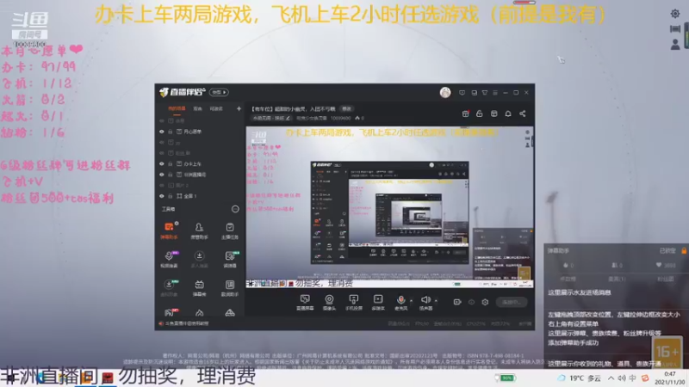Open the 房管助手 tool icon
Screen dimensions: 689x387
coord(199,230)
